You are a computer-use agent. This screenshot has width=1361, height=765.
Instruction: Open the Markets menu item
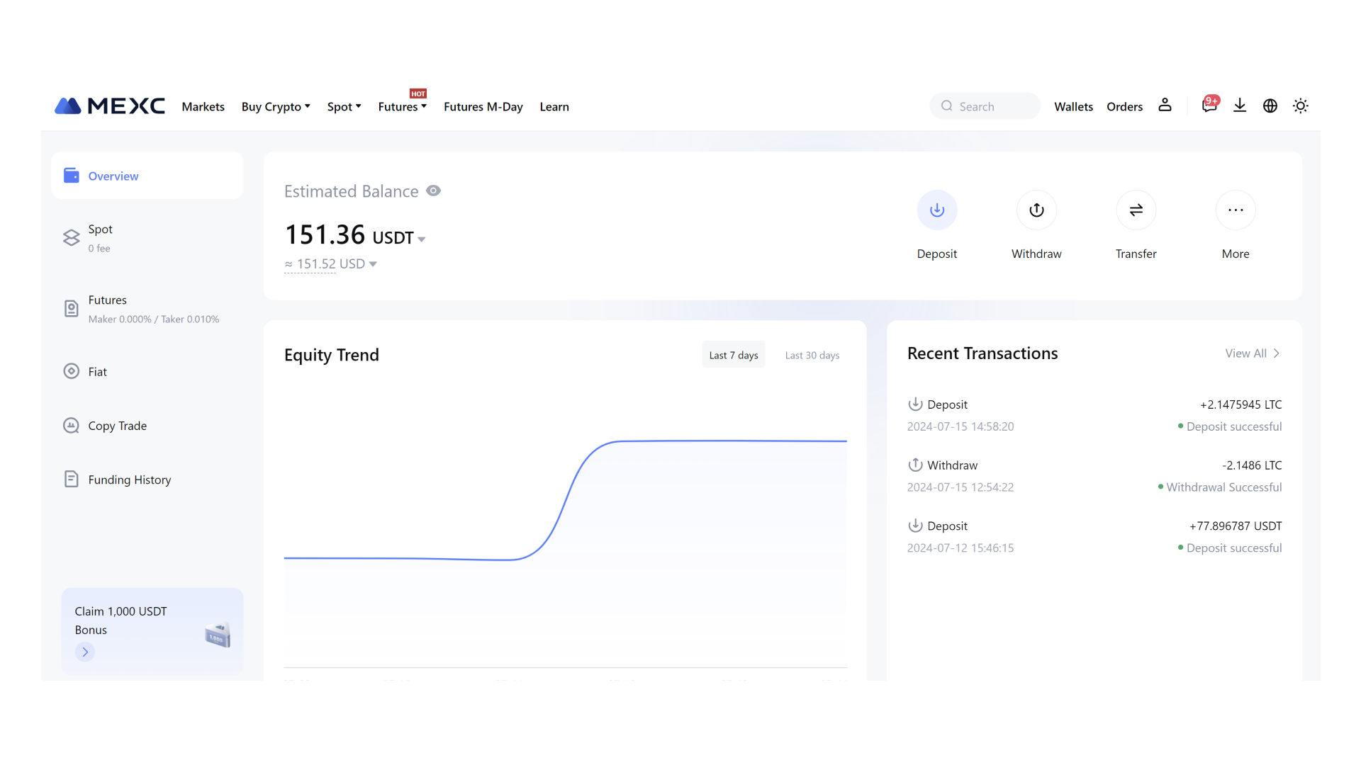click(203, 107)
